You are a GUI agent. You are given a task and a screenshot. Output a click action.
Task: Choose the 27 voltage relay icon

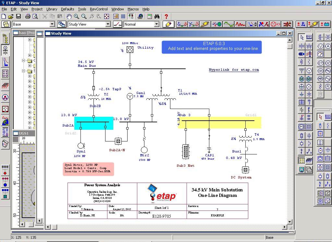pyautogui.click(x=321, y=63)
